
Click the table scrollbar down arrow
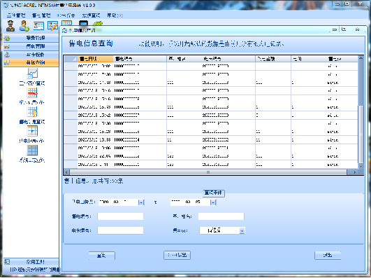361,166
